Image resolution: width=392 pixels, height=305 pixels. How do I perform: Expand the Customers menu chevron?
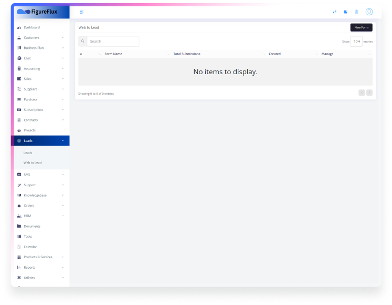tap(62, 38)
